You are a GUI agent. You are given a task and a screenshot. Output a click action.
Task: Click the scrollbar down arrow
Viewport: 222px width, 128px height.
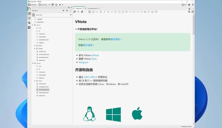(194, 124)
